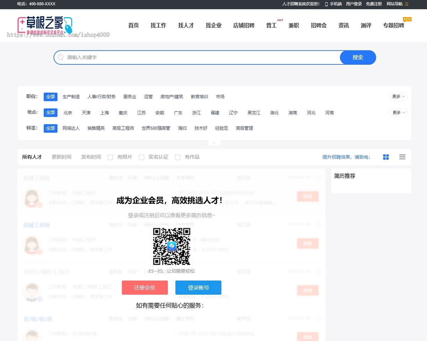
Task: Switch to list view layout icon
Action: 402,157
